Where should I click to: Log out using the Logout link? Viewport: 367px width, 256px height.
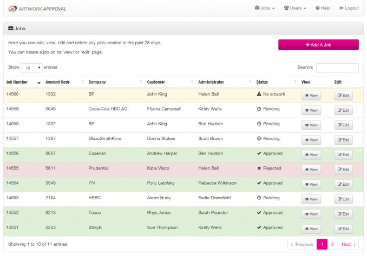(349, 8)
